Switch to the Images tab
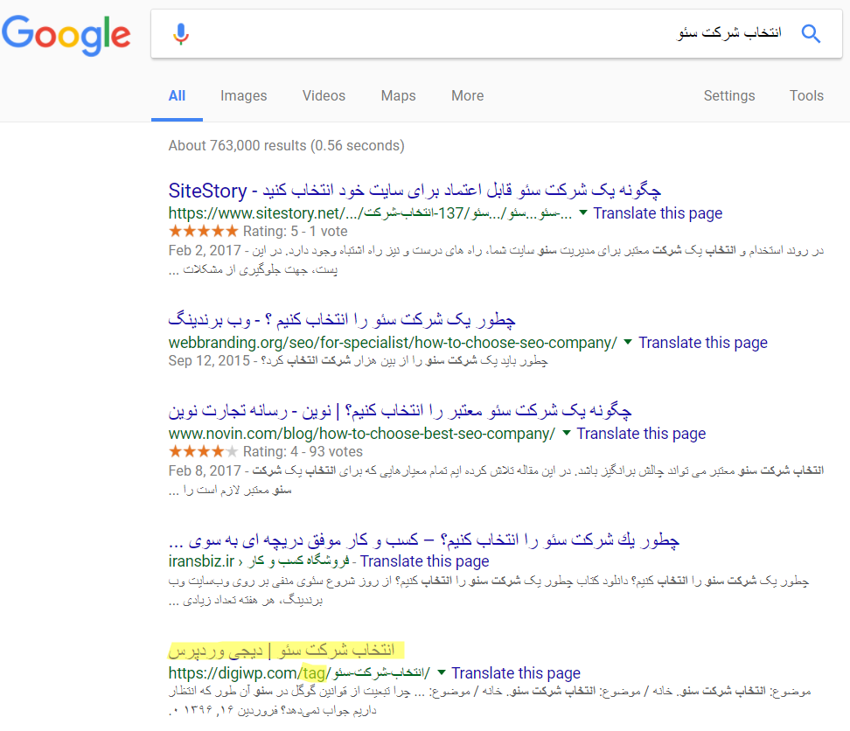Screen dimensions: 850x731 243,96
